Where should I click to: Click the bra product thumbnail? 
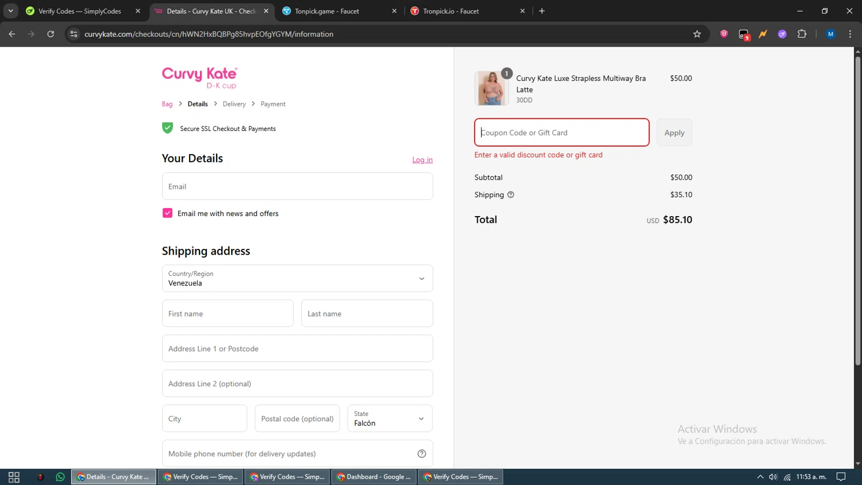click(492, 88)
